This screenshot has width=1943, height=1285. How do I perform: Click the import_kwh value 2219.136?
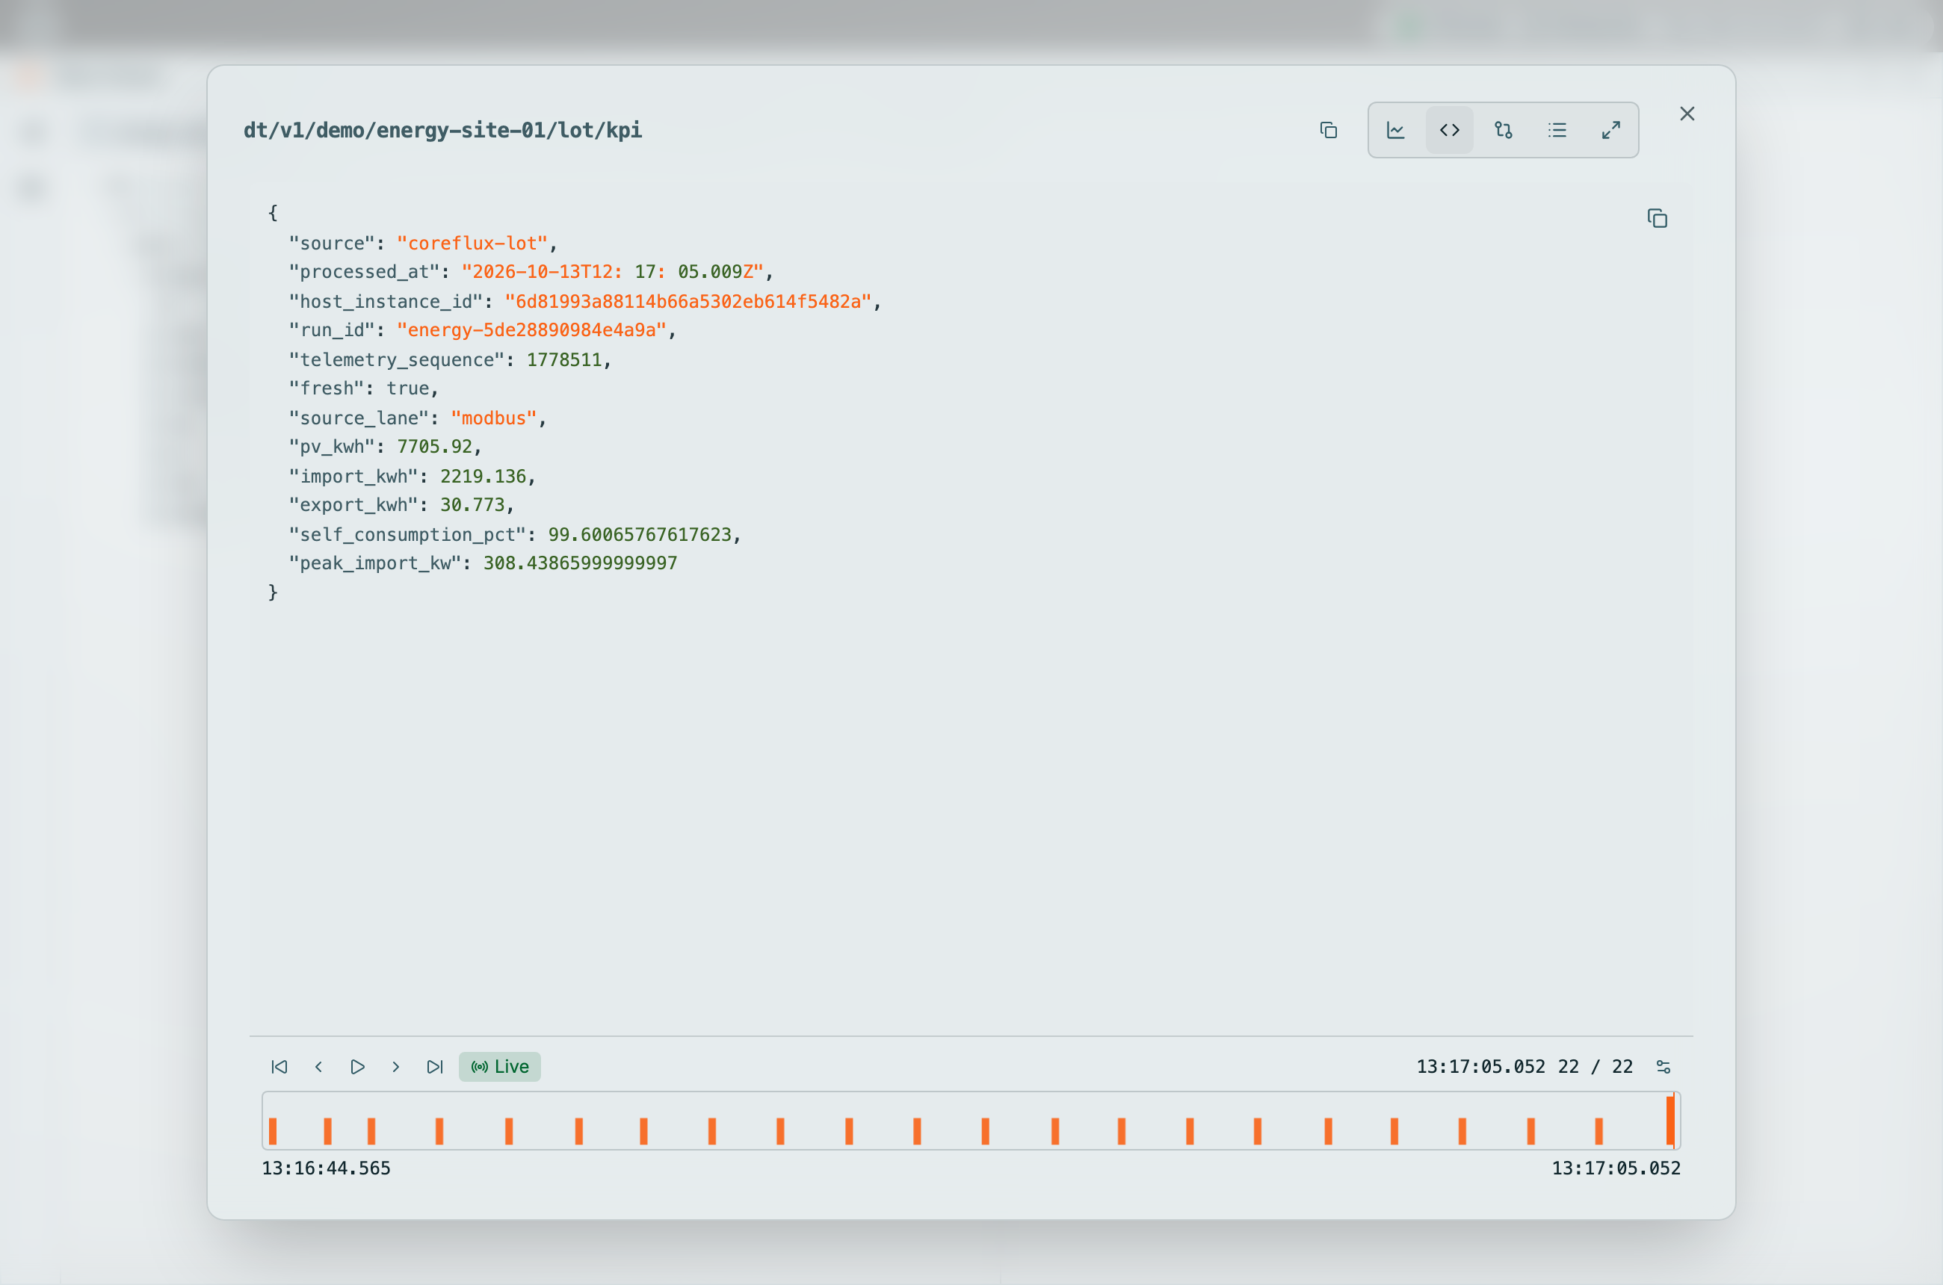(x=483, y=476)
